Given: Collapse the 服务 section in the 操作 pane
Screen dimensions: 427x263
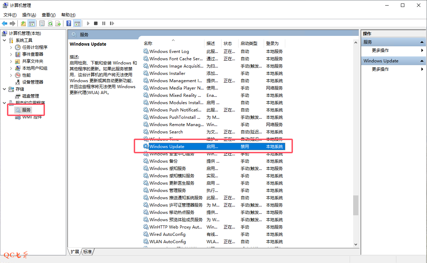Looking at the screenshot, I should click(421, 42).
